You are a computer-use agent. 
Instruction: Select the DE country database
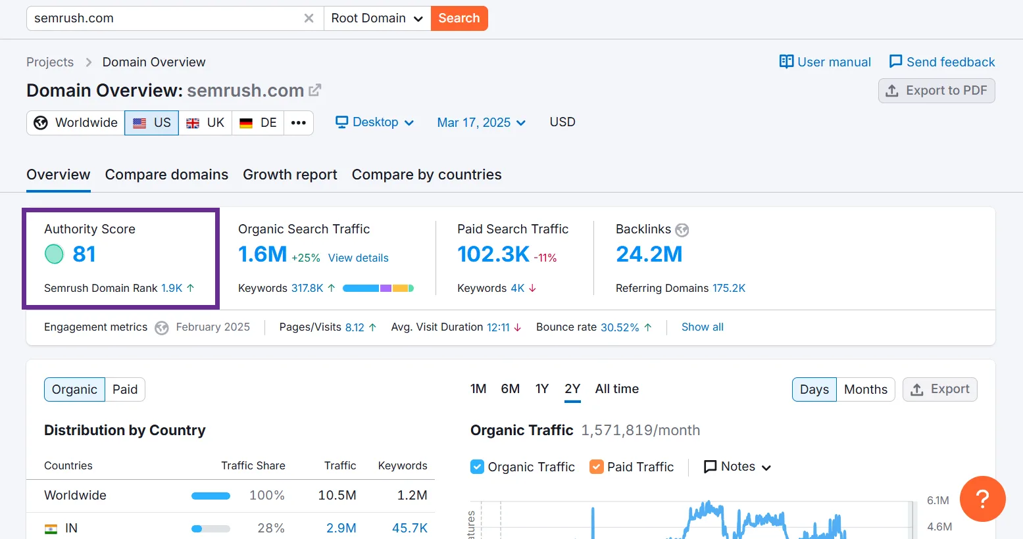coord(258,123)
